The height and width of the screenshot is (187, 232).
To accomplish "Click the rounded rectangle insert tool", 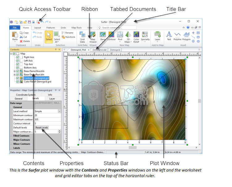I will click(198, 37).
